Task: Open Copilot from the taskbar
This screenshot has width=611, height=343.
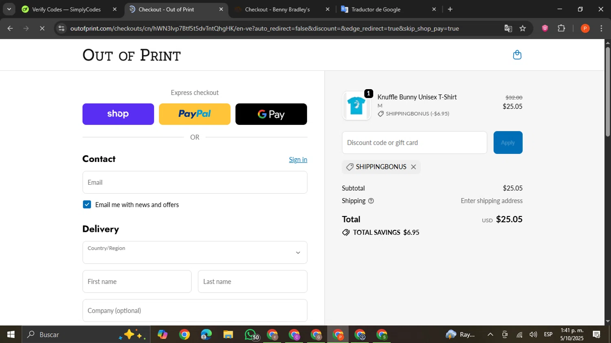Action: coord(163,334)
